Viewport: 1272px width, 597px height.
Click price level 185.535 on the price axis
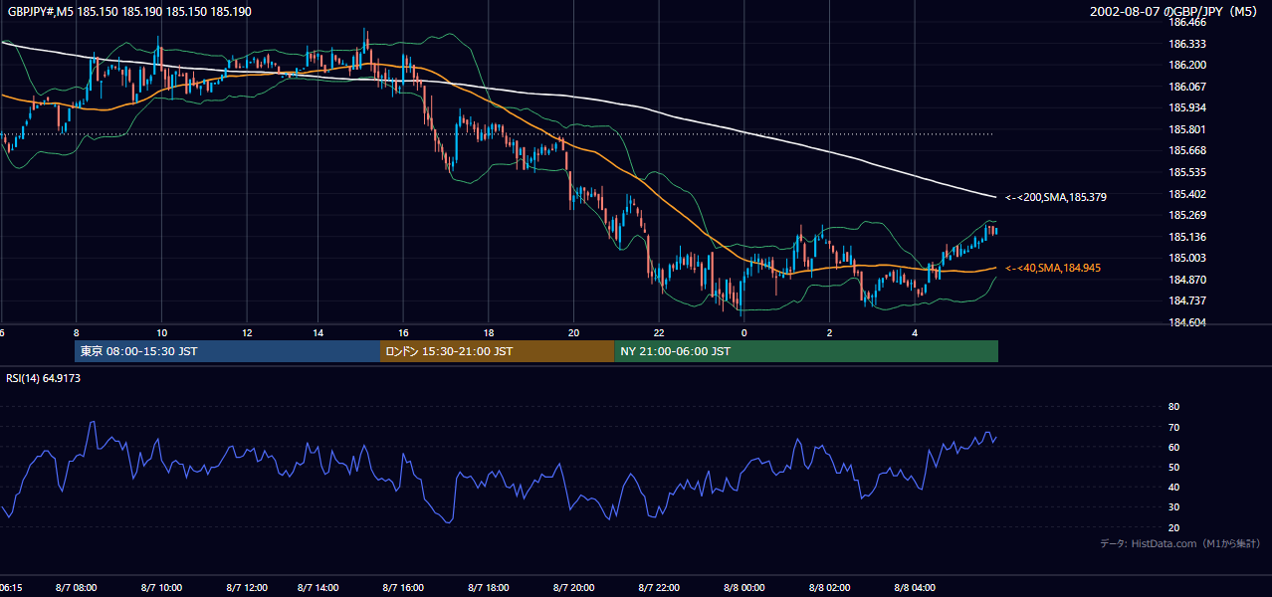[x=1186, y=173]
